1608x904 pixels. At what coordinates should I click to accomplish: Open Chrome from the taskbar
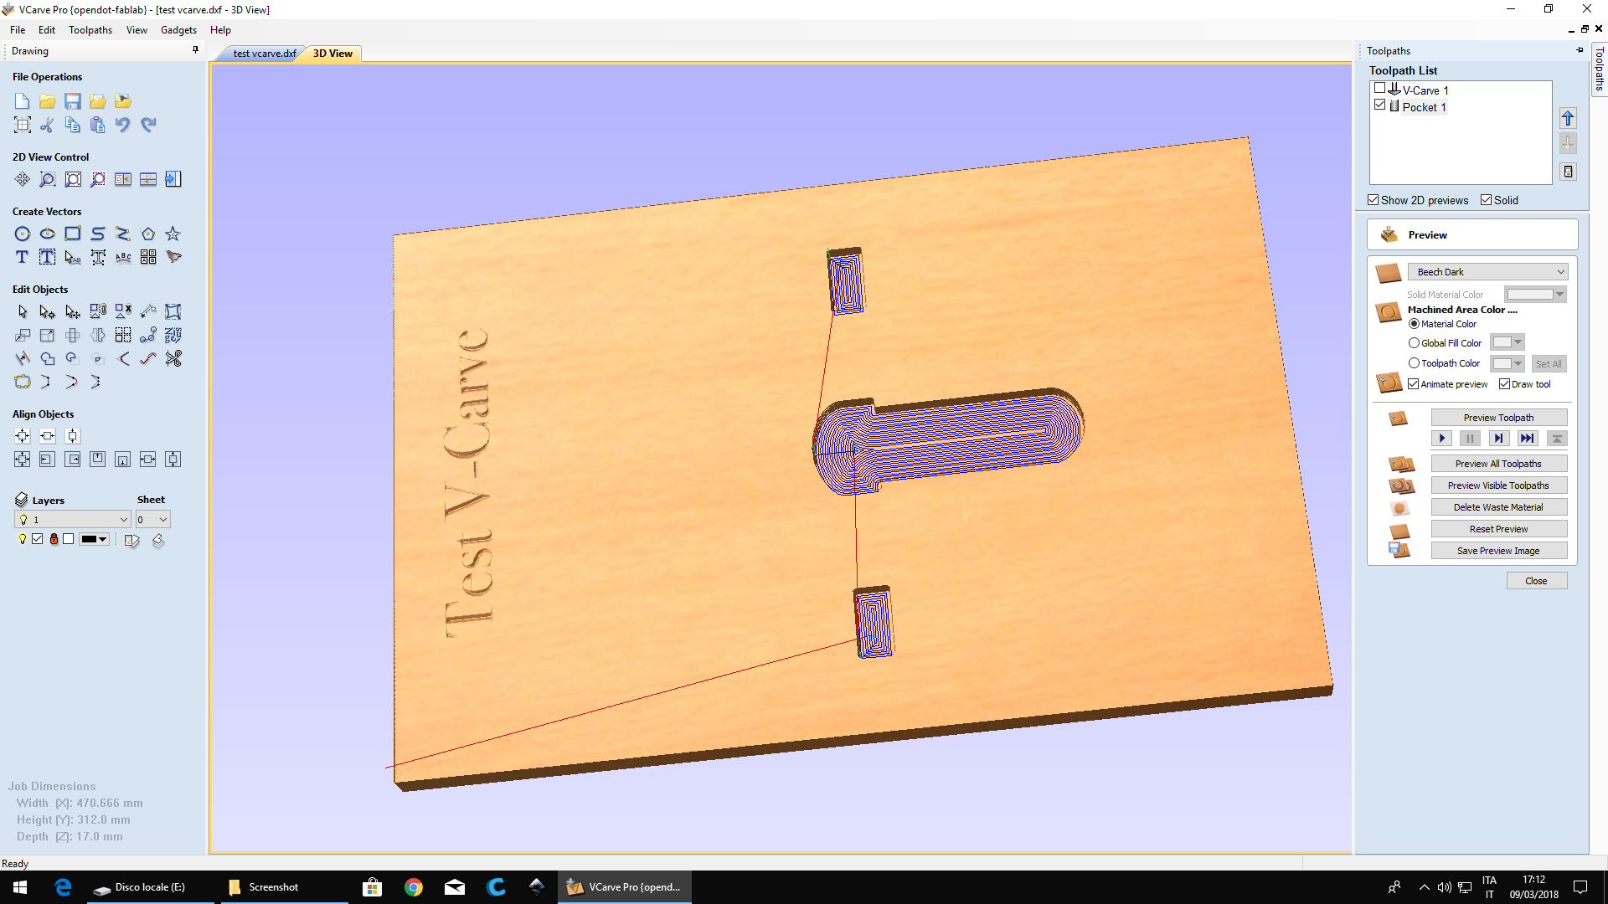coord(414,887)
